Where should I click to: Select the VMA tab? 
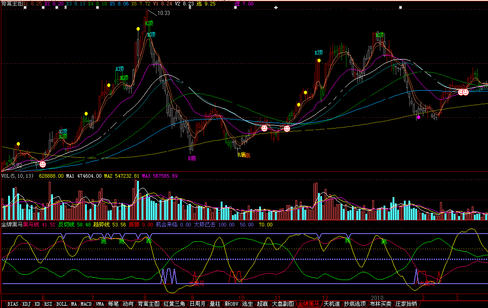click(99, 304)
